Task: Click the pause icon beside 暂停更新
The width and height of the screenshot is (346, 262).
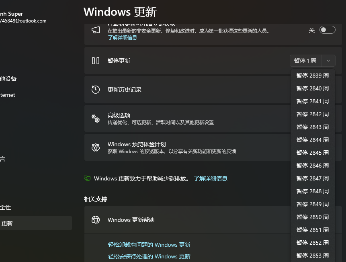Action: click(96, 61)
